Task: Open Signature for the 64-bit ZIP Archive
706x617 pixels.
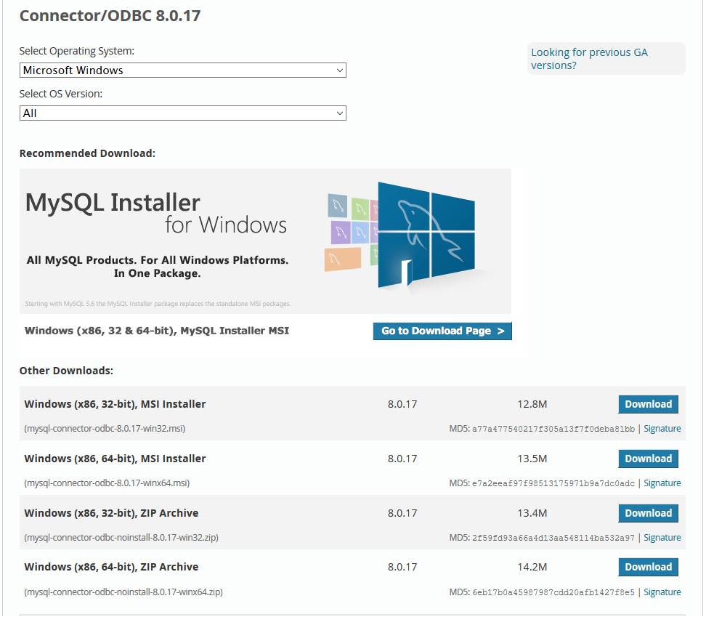Action: pos(662,592)
